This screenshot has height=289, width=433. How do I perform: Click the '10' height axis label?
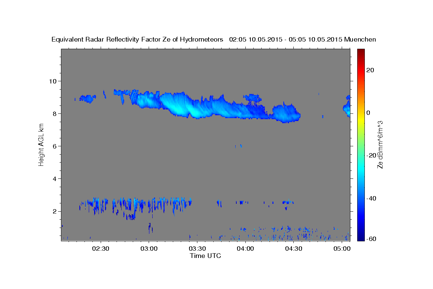point(54,81)
